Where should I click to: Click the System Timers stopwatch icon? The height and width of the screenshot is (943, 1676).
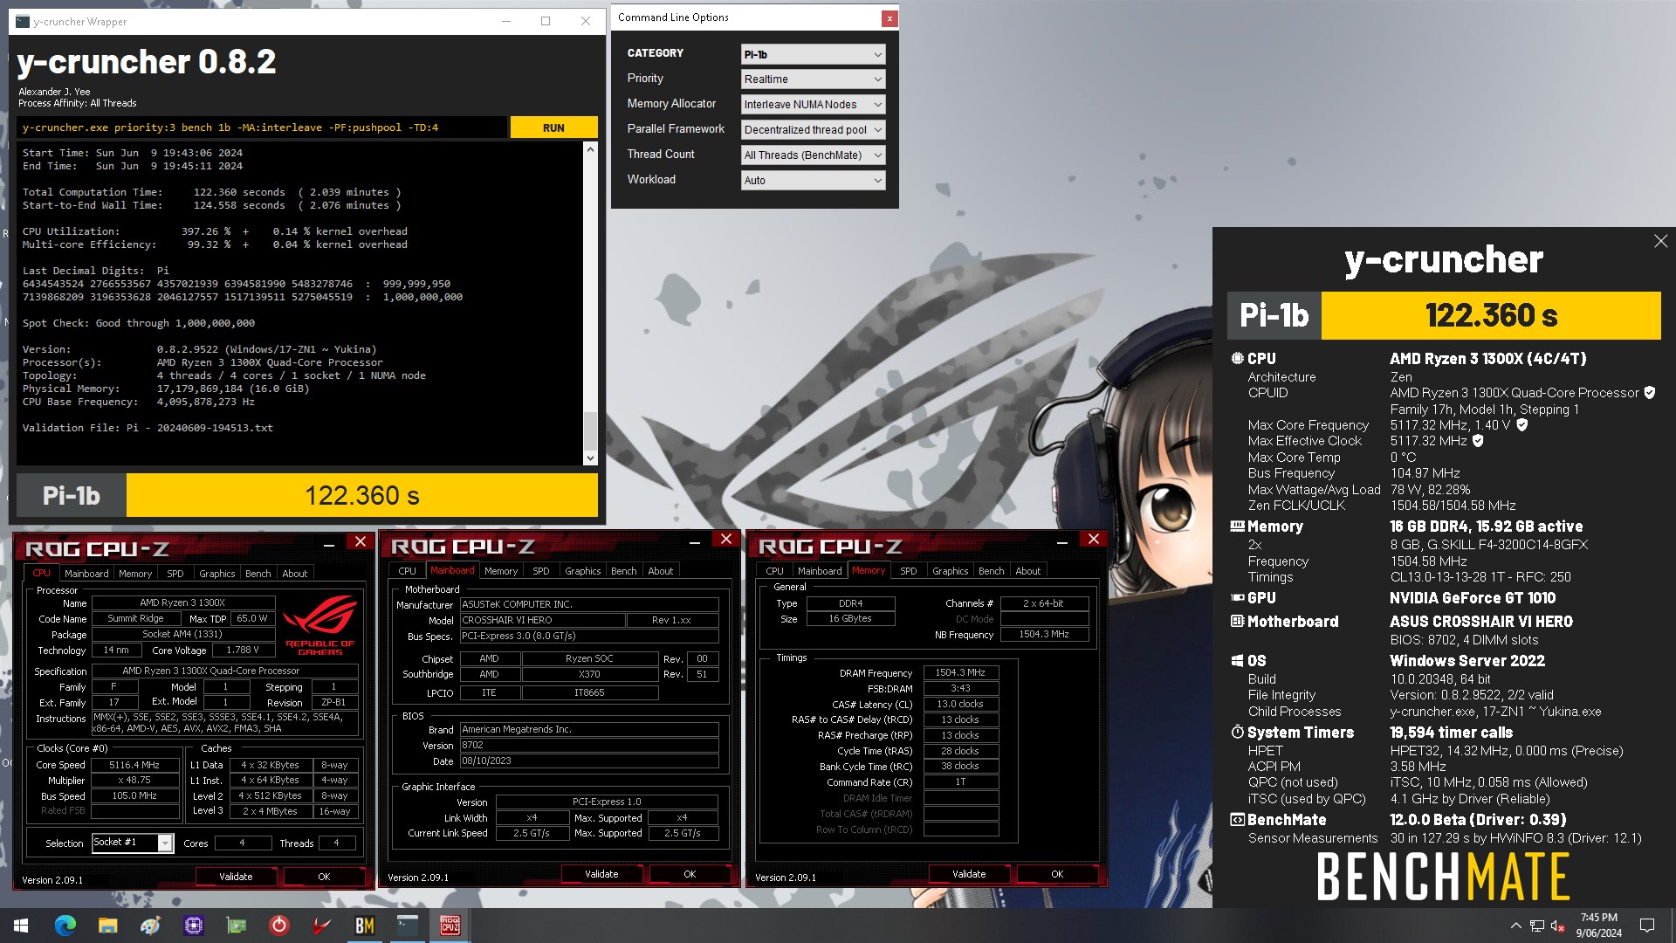(x=1237, y=733)
